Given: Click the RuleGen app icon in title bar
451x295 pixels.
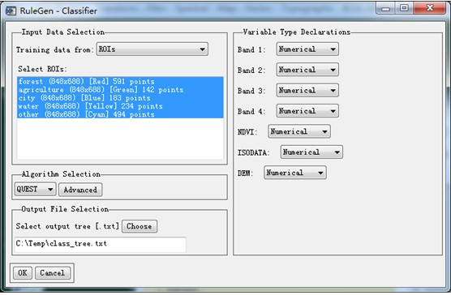Looking at the screenshot, I should (x=11, y=11).
